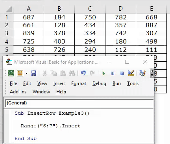Open the Project Explorer icon

[142, 73]
